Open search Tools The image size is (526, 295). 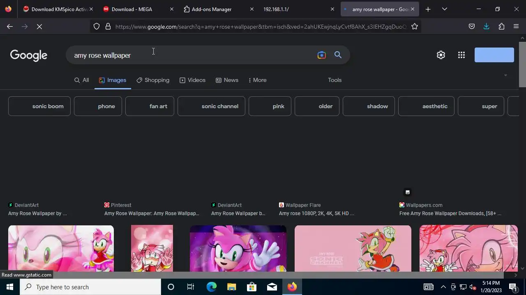(x=335, y=80)
